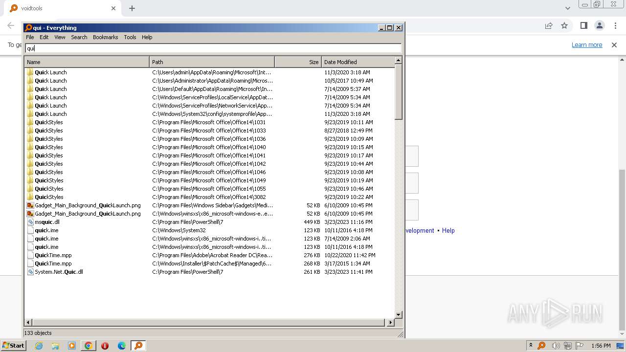Image resolution: width=626 pixels, height=352 pixels.
Task: Open Microsoft Edge from taskbar
Action: pyautogui.click(x=122, y=346)
